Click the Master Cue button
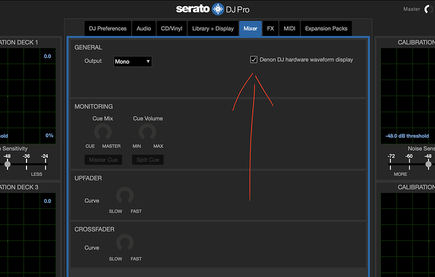 point(103,160)
